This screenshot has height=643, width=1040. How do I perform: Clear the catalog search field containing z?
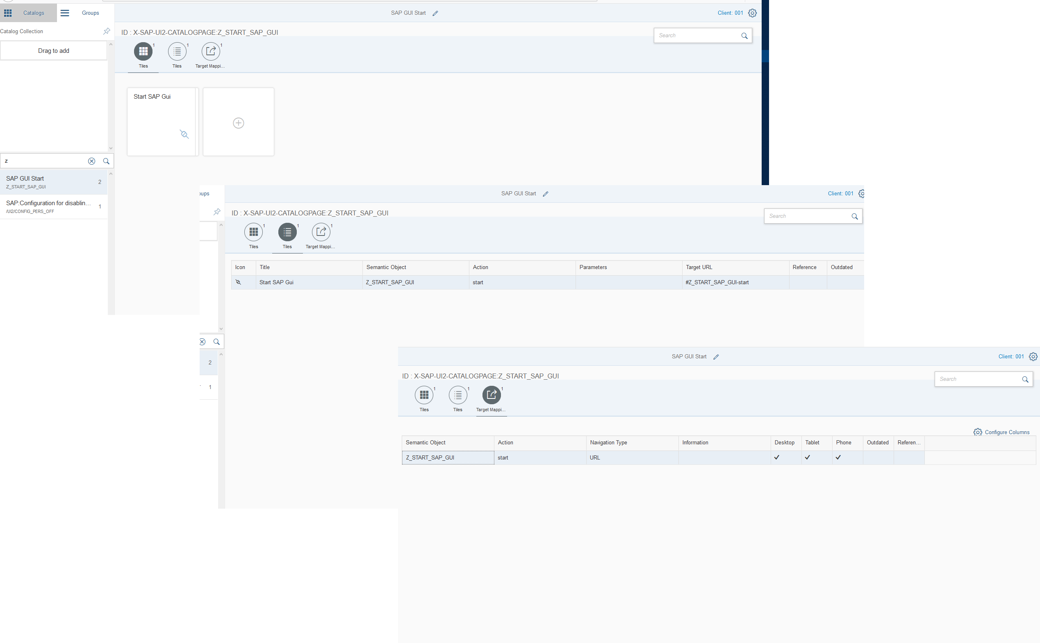(x=91, y=161)
